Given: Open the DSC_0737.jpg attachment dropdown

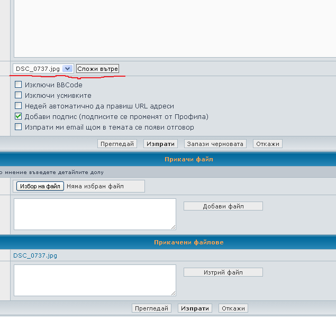Looking at the screenshot, I should pos(43,69).
